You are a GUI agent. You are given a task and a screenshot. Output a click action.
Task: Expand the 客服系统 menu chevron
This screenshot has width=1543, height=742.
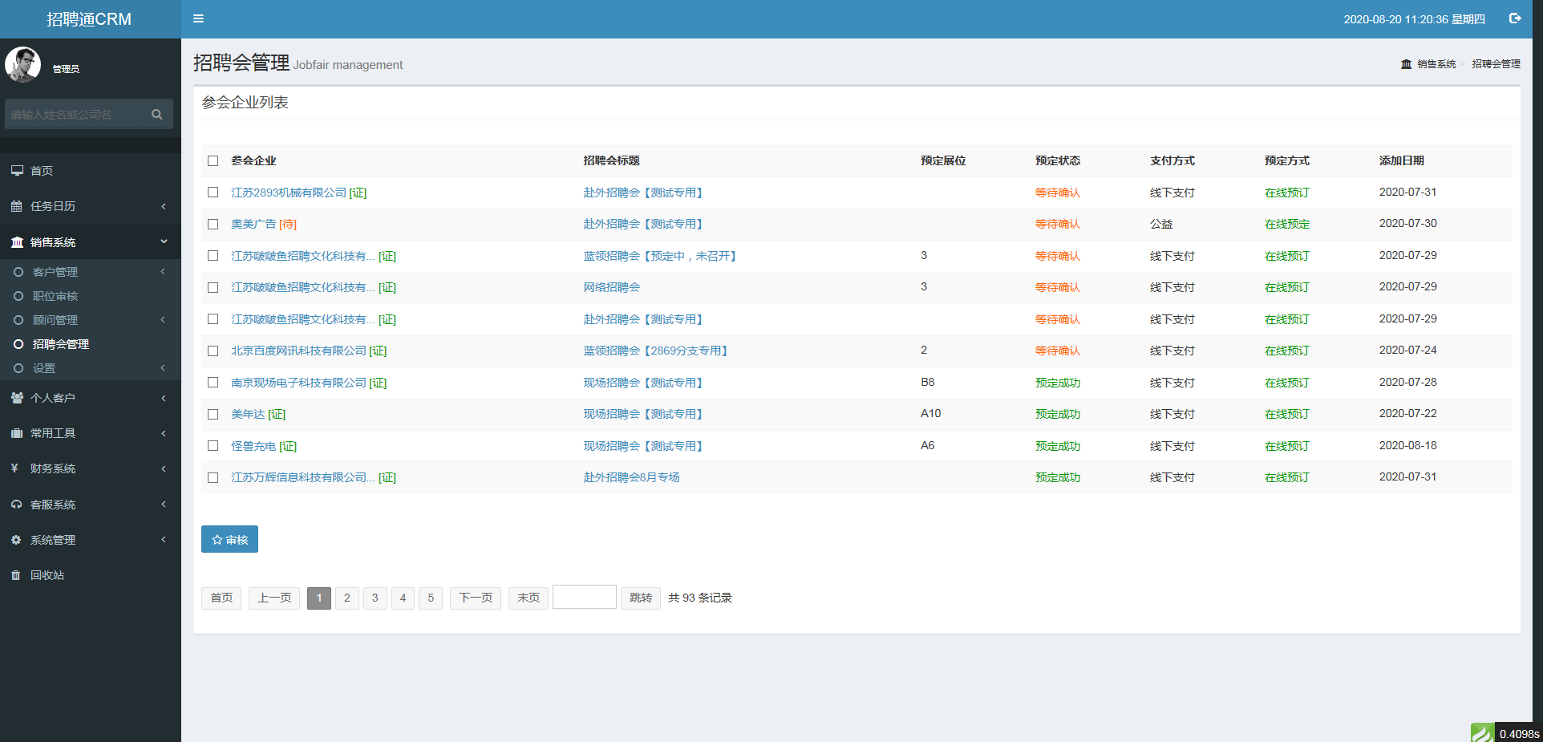click(164, 505)
